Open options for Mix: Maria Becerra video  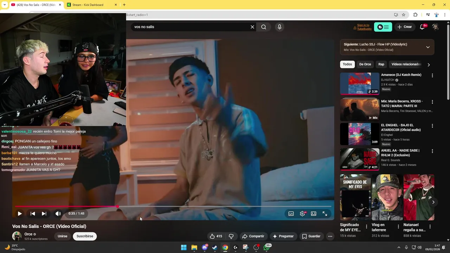pos(432,102)
